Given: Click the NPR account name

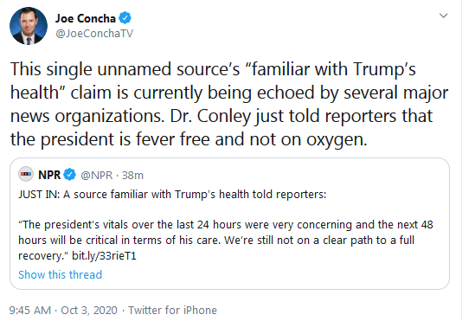Looking at the screenshot, I should pyautogui.click(x=49, y=175).
